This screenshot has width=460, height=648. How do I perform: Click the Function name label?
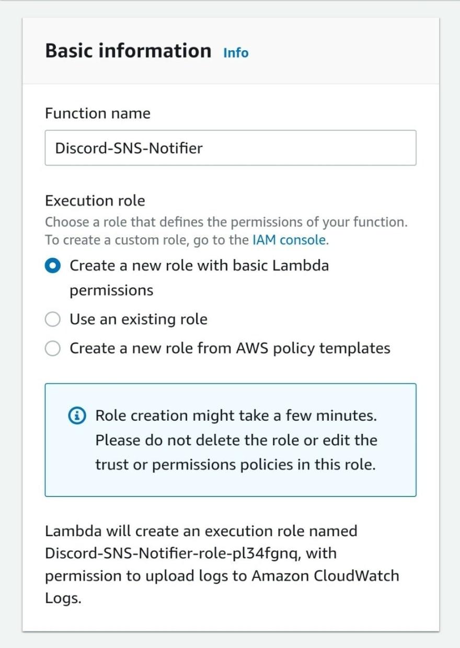click(98, 113)
